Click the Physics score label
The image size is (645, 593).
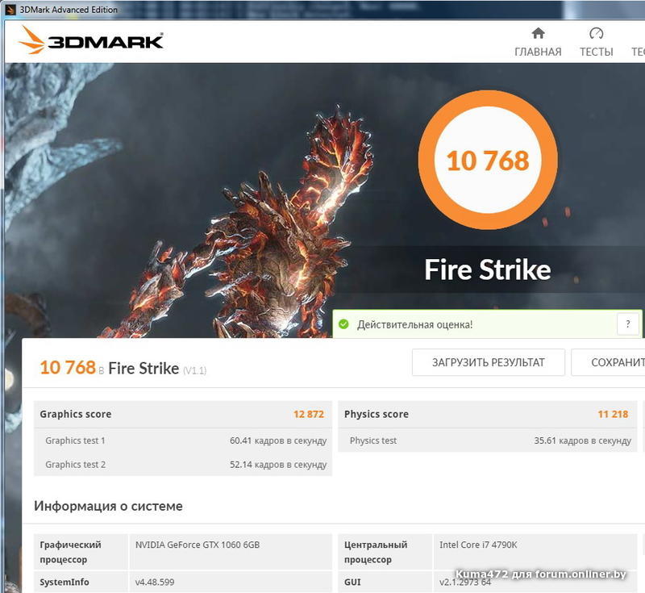(377, 414)
